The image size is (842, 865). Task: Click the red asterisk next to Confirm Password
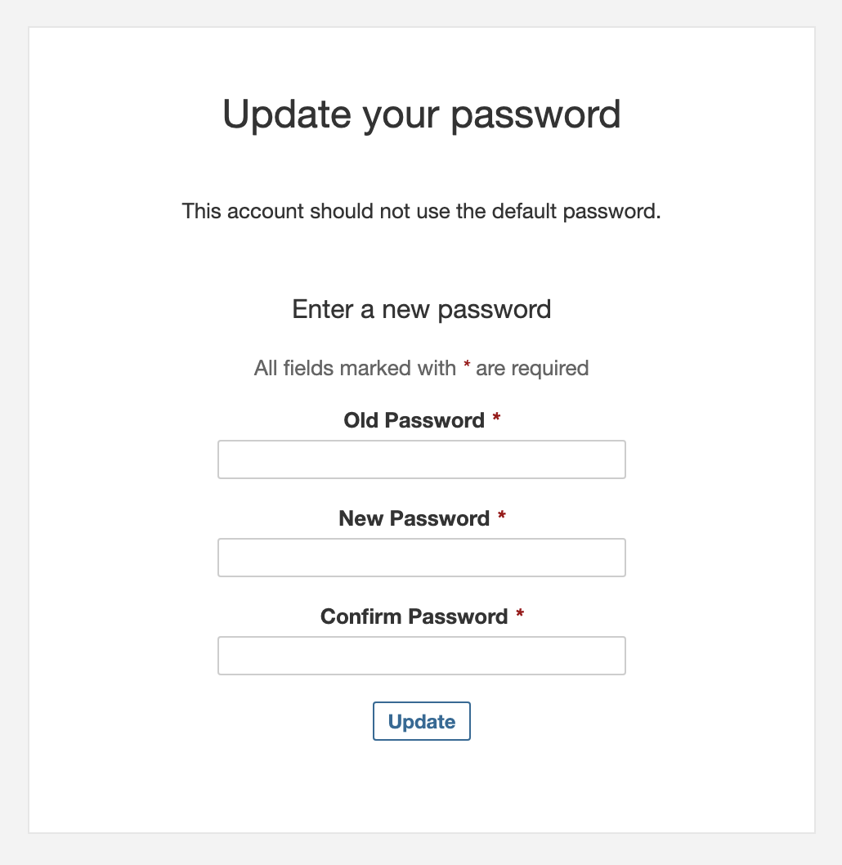[x=520, y=614]
